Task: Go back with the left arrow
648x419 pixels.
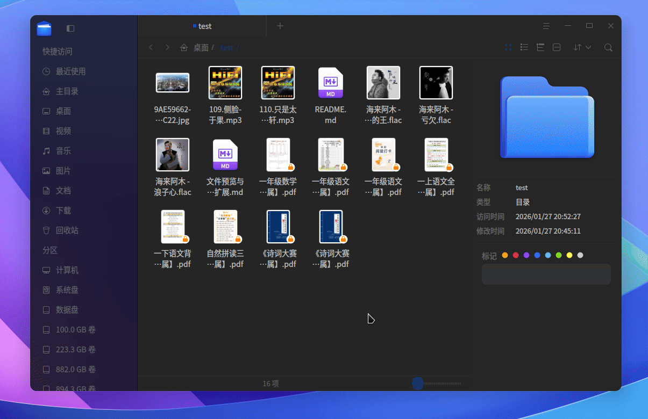Action: pyautogui.click(x=151, y=47)
